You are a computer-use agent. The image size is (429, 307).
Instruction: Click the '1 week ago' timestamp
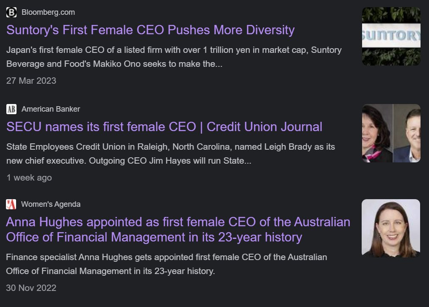pyautogui.click(x=29, y=178)
